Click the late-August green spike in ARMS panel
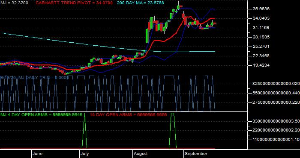Viewport: 300px width, 158px height. 173,131
